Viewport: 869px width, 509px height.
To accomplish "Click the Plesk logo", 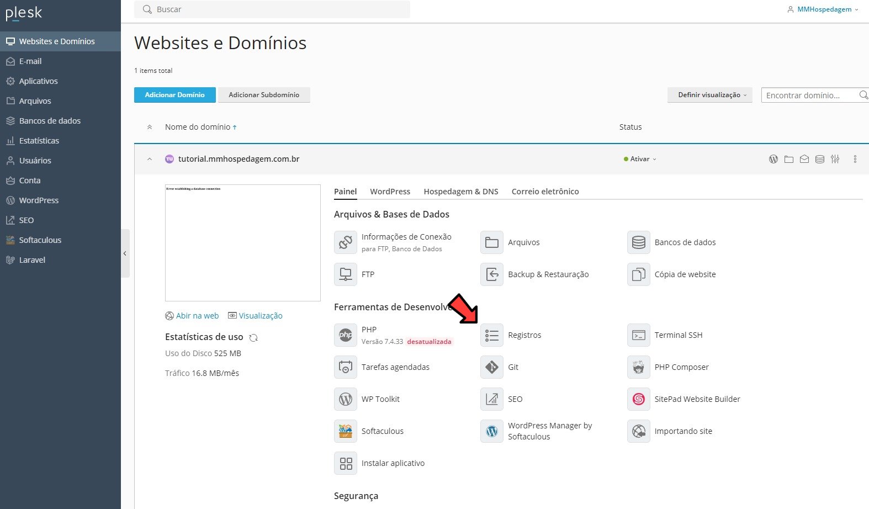I will click(x=24, y=13).
